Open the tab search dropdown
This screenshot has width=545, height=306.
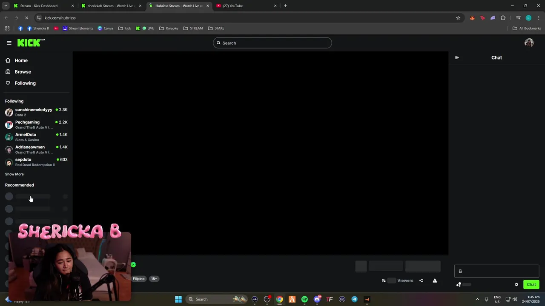pyautogui.click(x=6, y=6)
